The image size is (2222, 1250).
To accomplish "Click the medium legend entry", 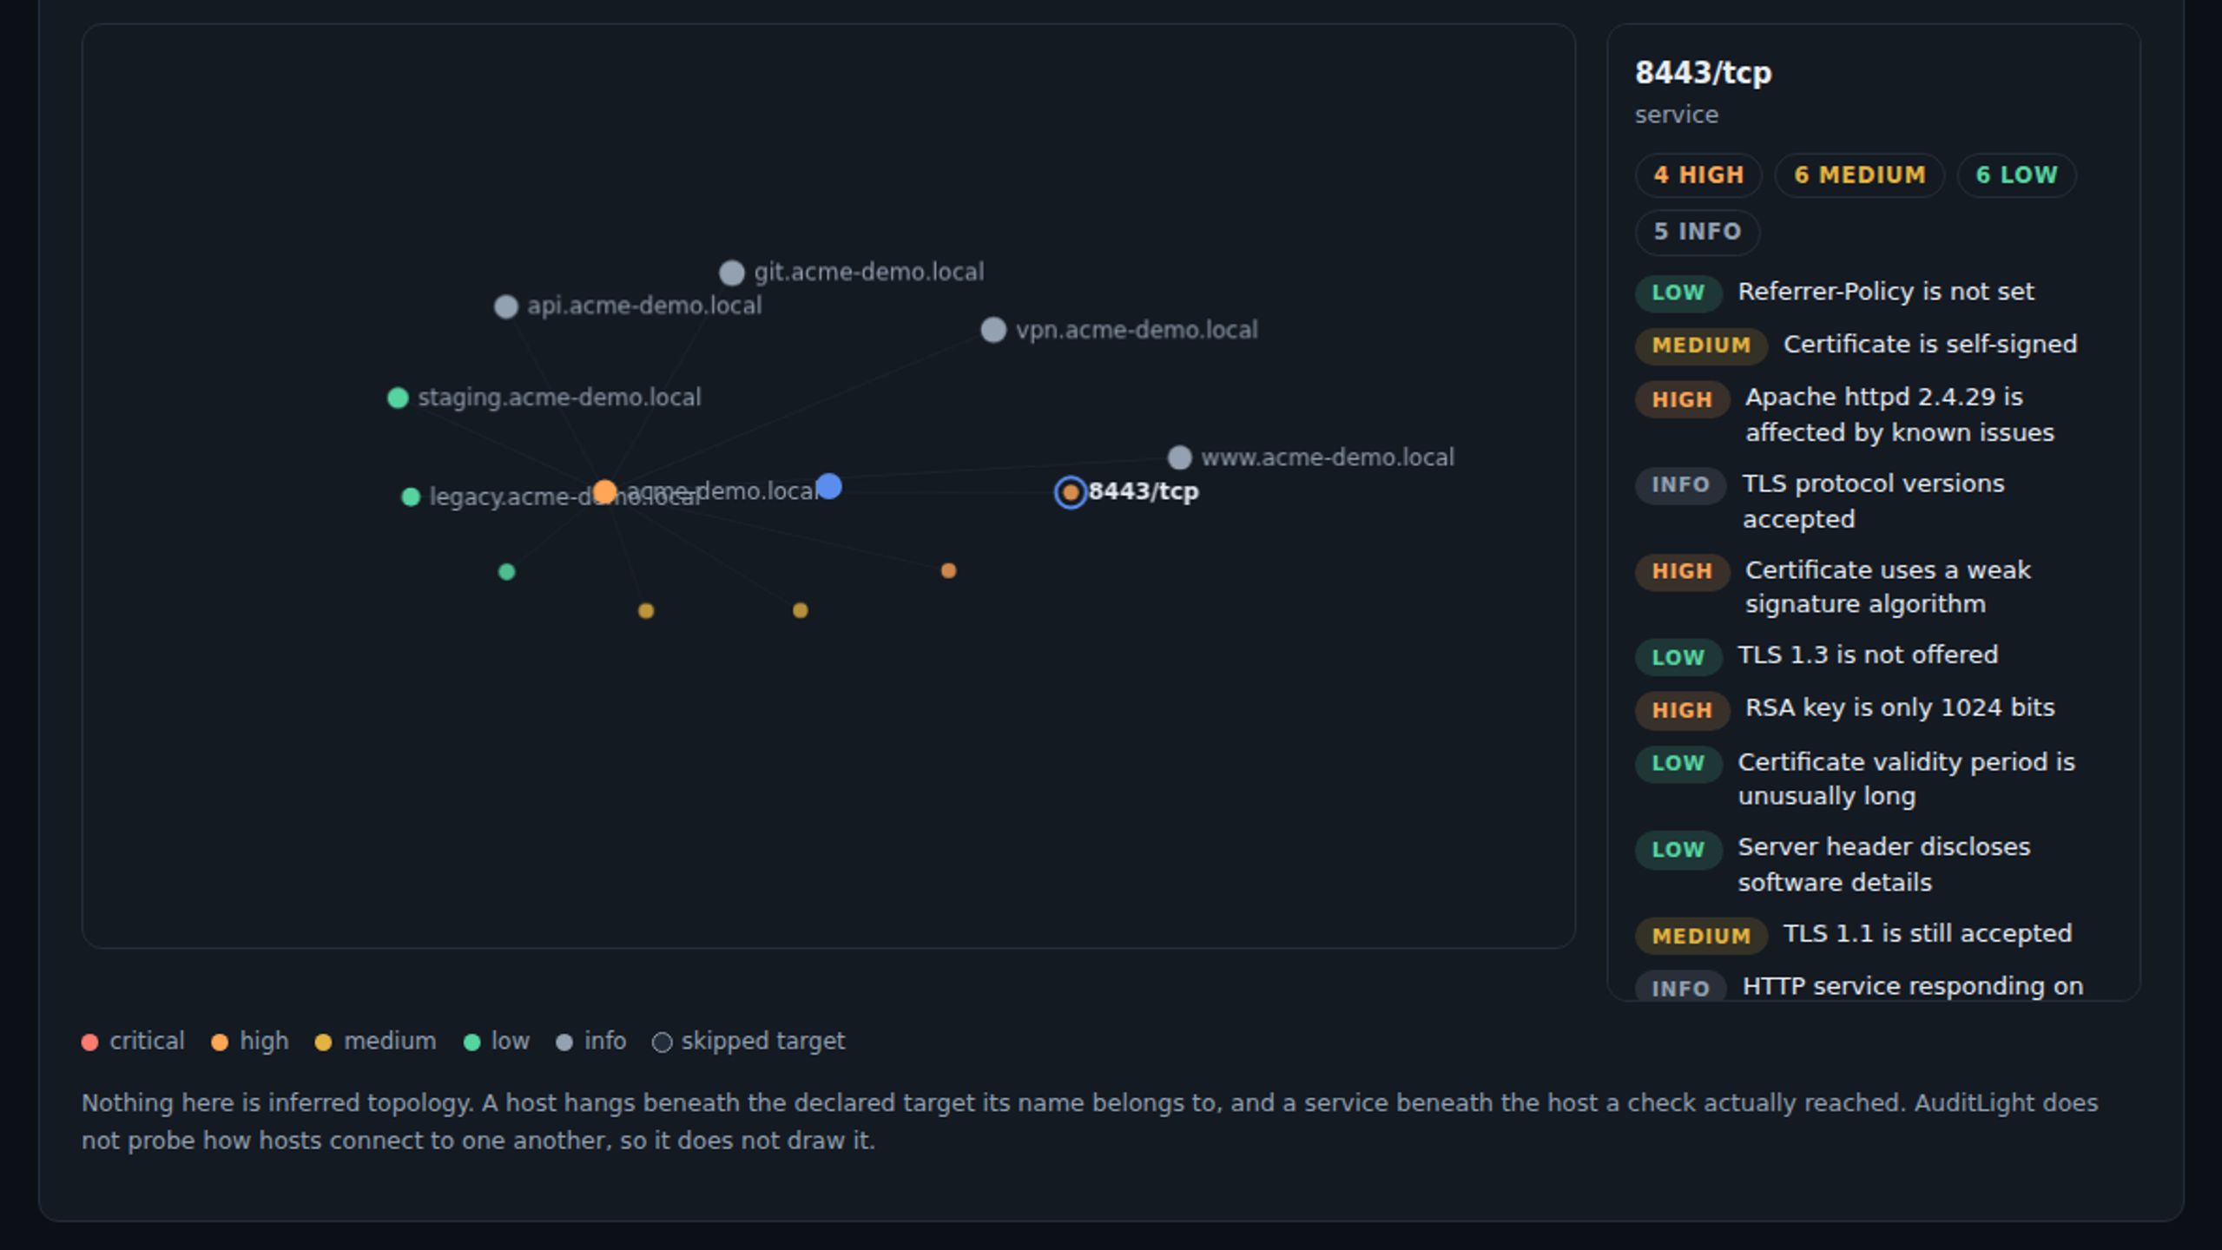I will point(375,1041).
